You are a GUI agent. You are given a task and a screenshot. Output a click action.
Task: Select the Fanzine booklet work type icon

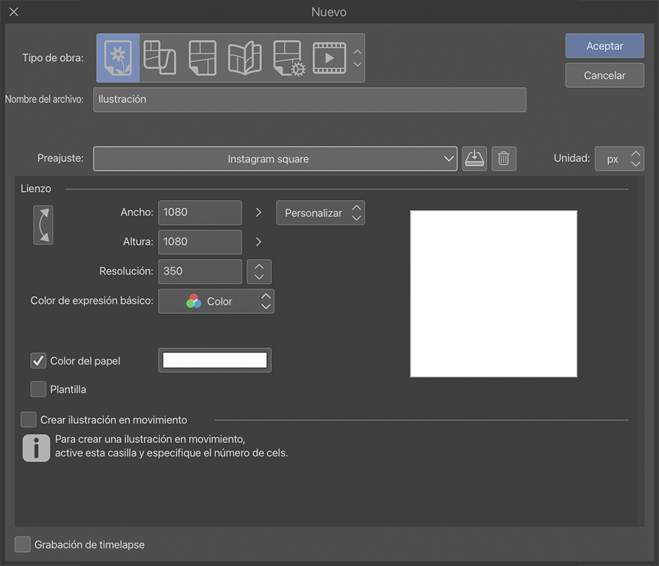point(244,58)
